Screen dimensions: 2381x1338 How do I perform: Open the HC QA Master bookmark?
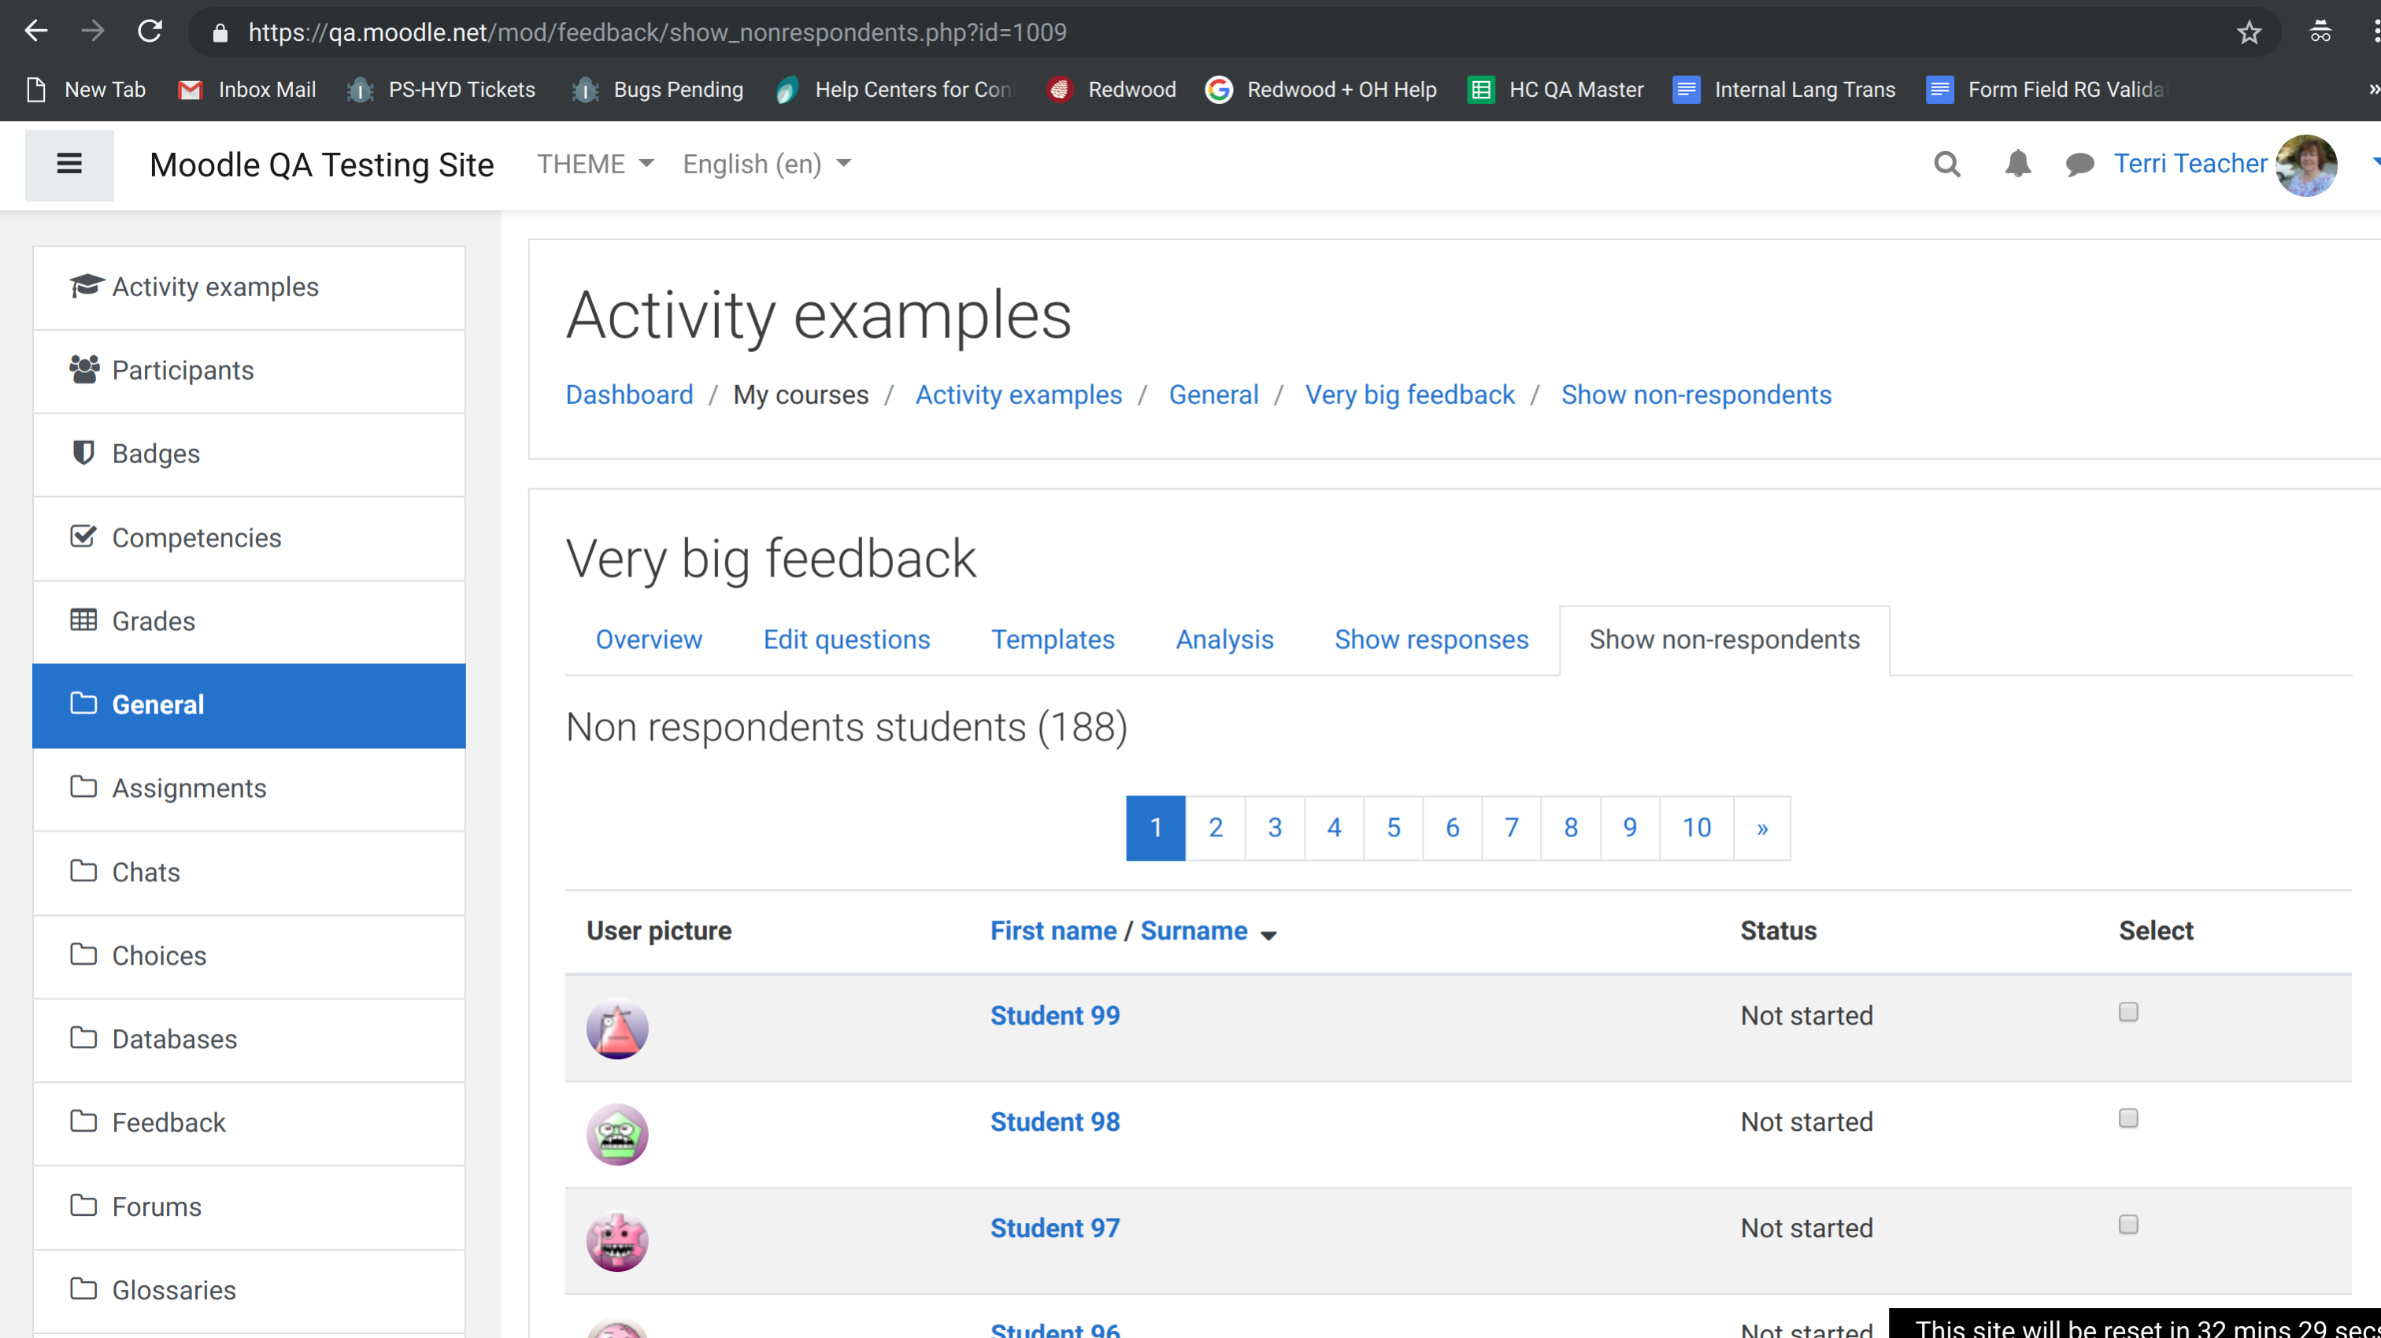click(x=1556, y=90)
